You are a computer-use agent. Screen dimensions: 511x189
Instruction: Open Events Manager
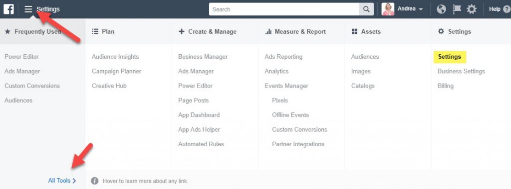(x=286, y=86)
